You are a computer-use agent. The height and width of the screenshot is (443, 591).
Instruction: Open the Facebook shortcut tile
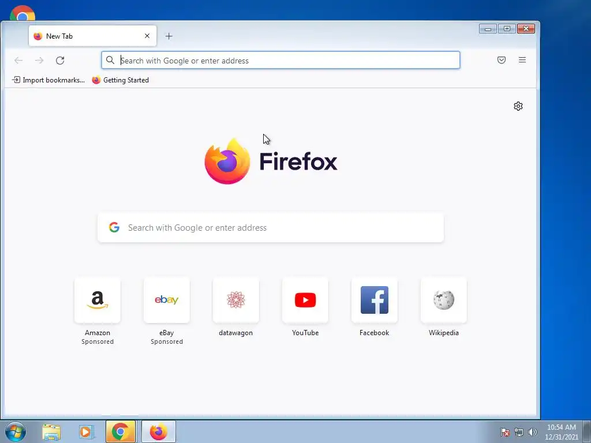374,300
